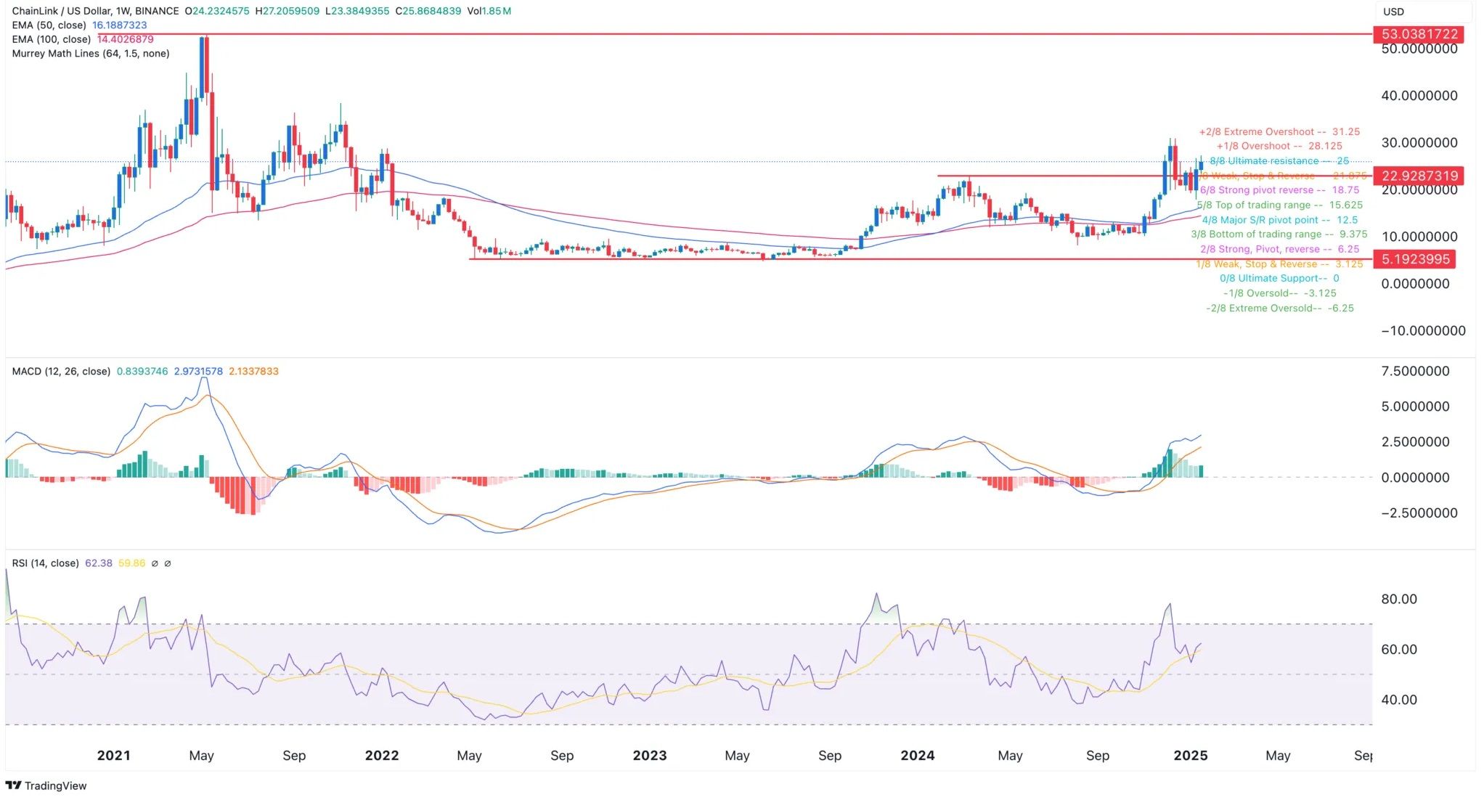This screenshot has height=800, width=1484.
Task: Click the May label right after 2025
Action: click(x=1278, y=756)
